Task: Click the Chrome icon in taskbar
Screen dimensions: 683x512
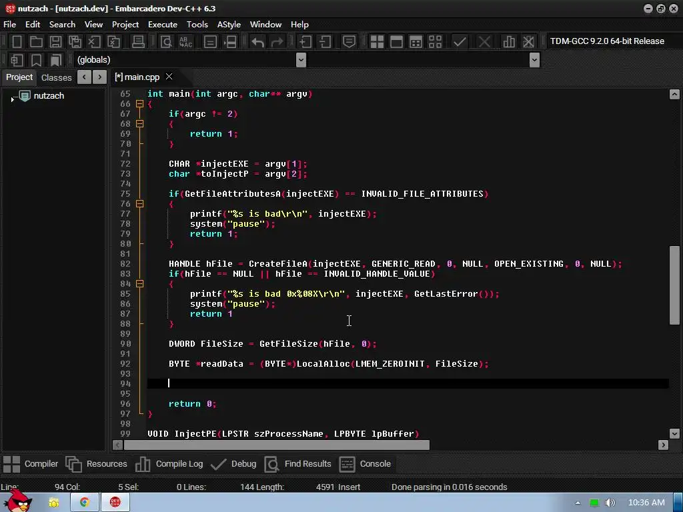Action: (x=85, y=503)
